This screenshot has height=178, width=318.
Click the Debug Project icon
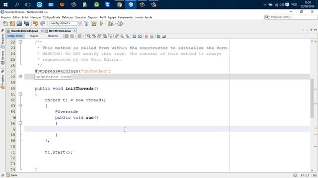(x=110, y=23)
